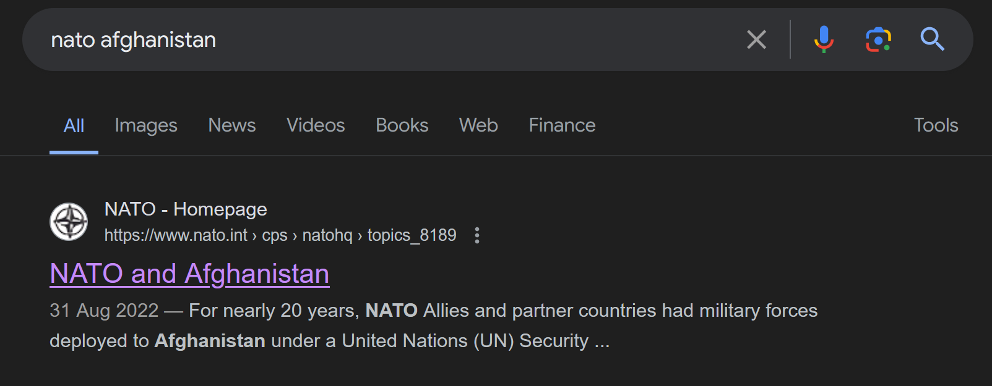Screen dimensions: 992x386
Task: Click the result snippet starting 'For nearly 20 years'
Action: (433, 325)
